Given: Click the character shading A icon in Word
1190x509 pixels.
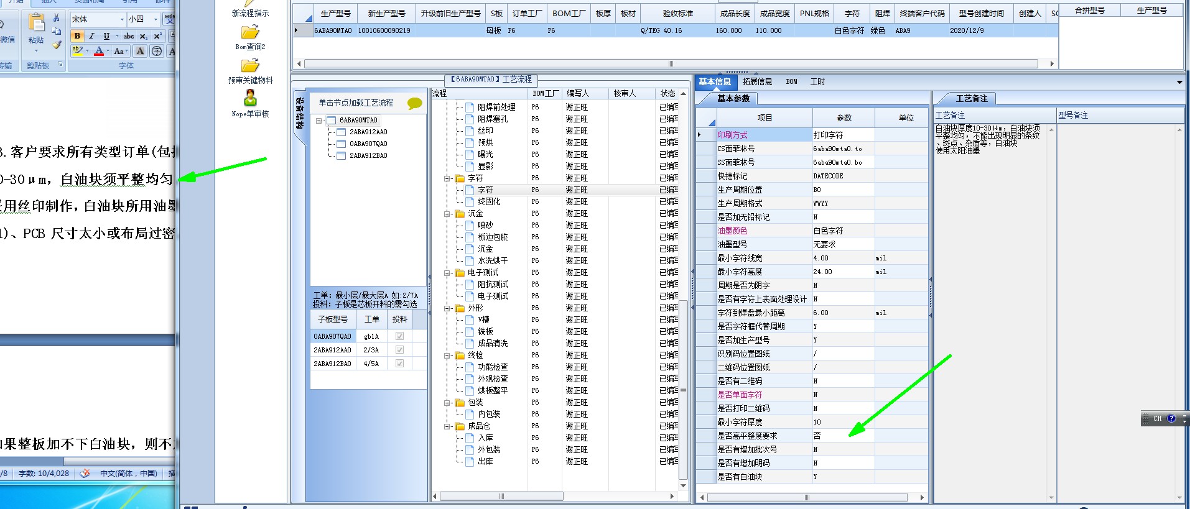Looking at the screenshot, I should click(x=141, y=51).
